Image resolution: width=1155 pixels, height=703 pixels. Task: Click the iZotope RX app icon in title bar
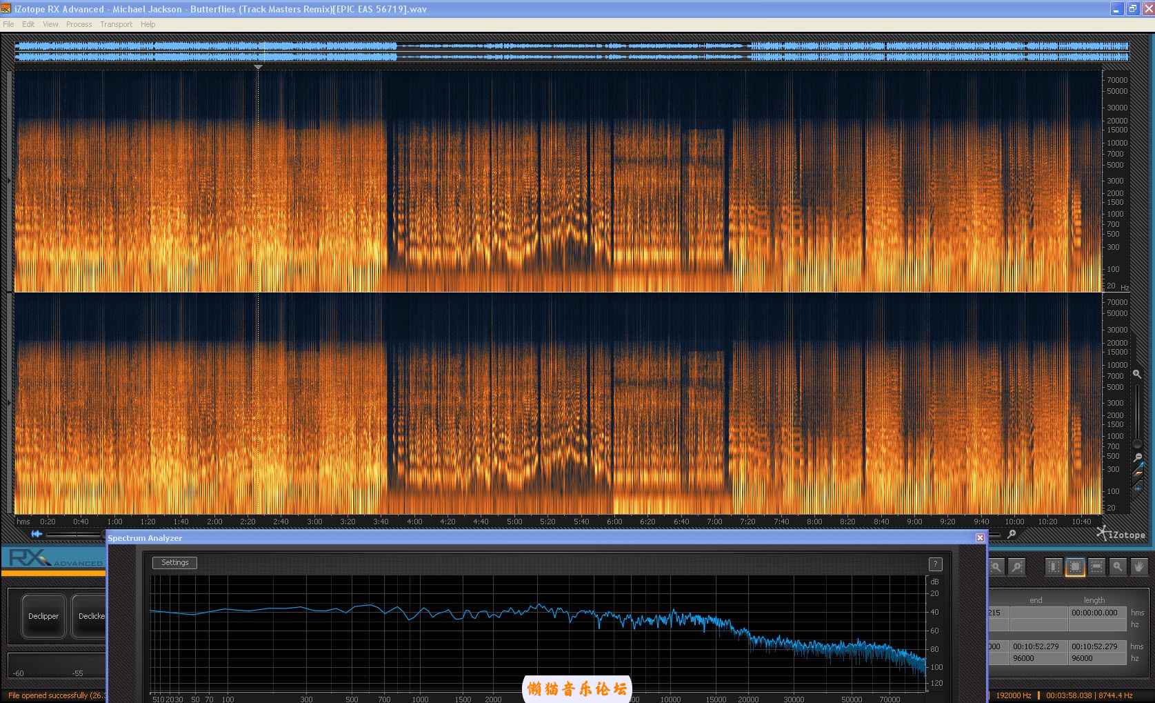point(6,9)
